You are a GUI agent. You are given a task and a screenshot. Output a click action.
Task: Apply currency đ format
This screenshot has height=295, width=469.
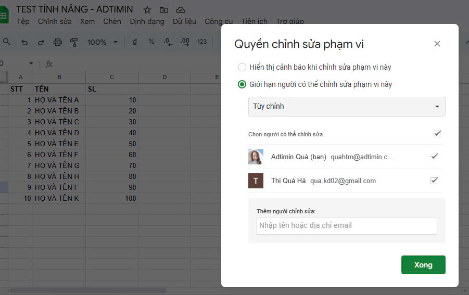(135, 42)
